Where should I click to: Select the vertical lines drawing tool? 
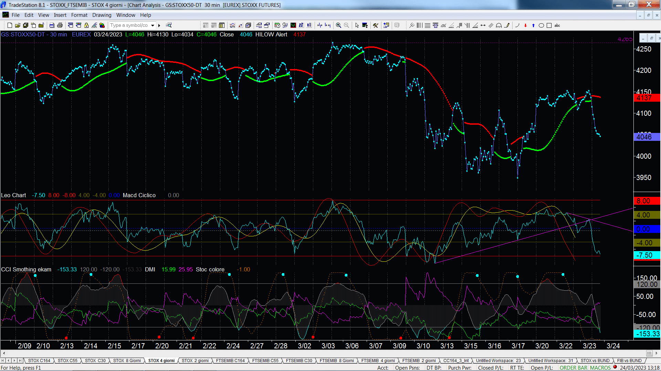[x=420, y=25]
